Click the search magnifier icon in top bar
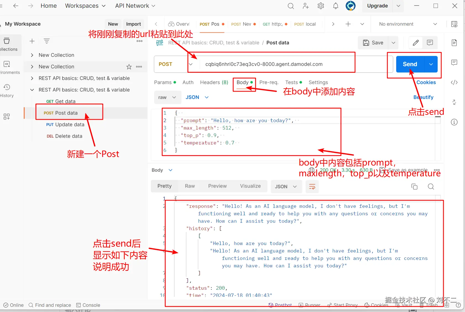 pos(291,6)
